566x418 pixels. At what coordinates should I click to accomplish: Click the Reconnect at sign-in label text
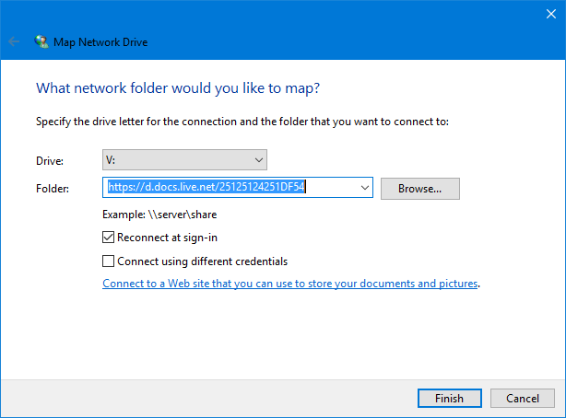tap(167, 238)
